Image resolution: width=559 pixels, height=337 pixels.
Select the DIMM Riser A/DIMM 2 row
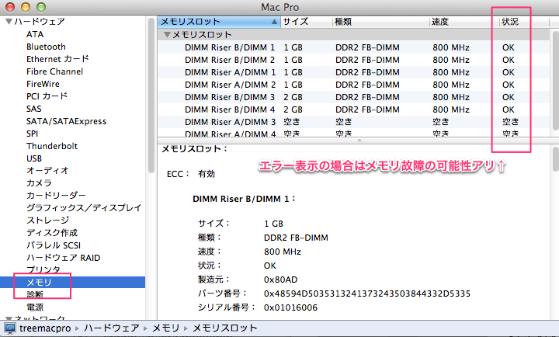[x=354, y=85]
